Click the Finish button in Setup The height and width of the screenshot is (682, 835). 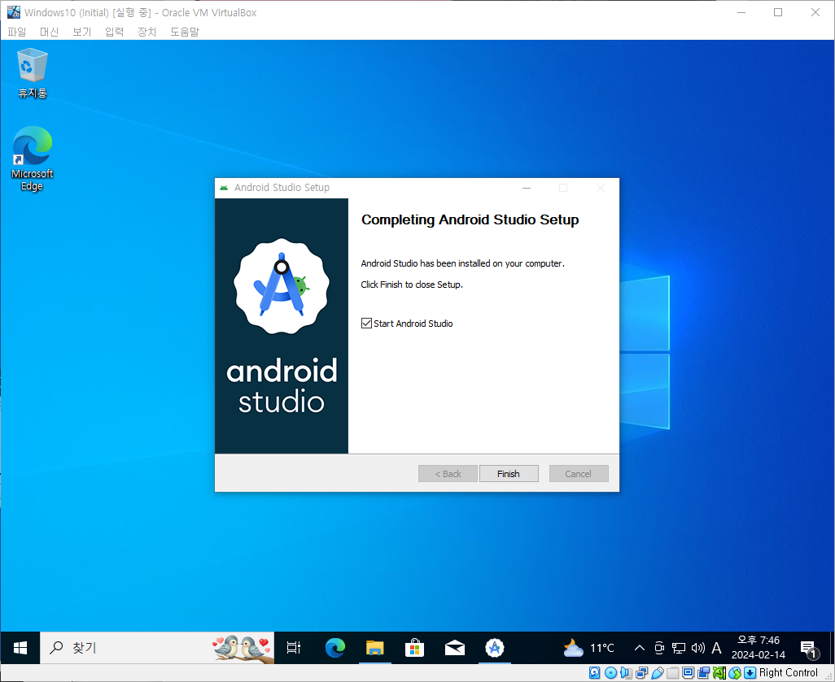pos(509,473)
